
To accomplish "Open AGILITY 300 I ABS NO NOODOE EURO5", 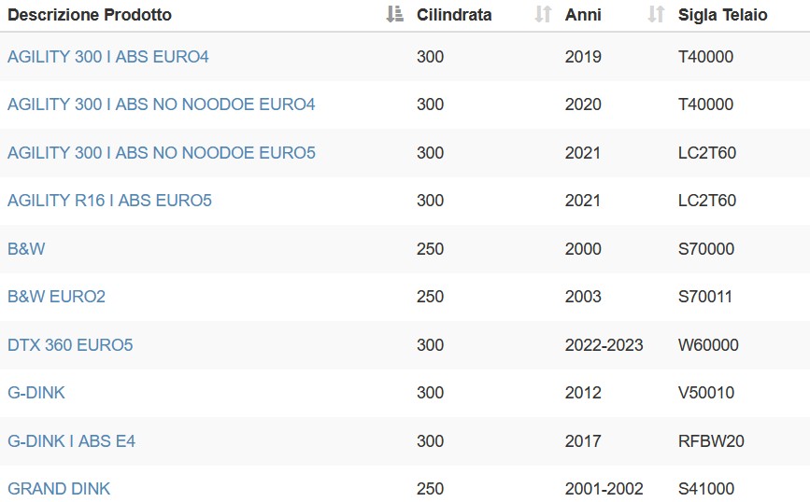I will (x=162, y=153).
